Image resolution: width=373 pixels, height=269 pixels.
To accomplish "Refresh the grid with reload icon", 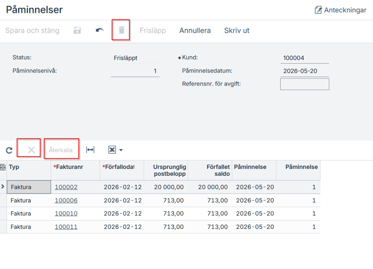I will click(x=9, y=150).
